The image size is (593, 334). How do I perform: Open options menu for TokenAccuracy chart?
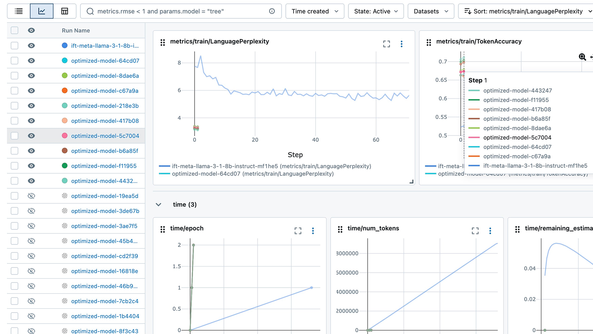(589, 43)
